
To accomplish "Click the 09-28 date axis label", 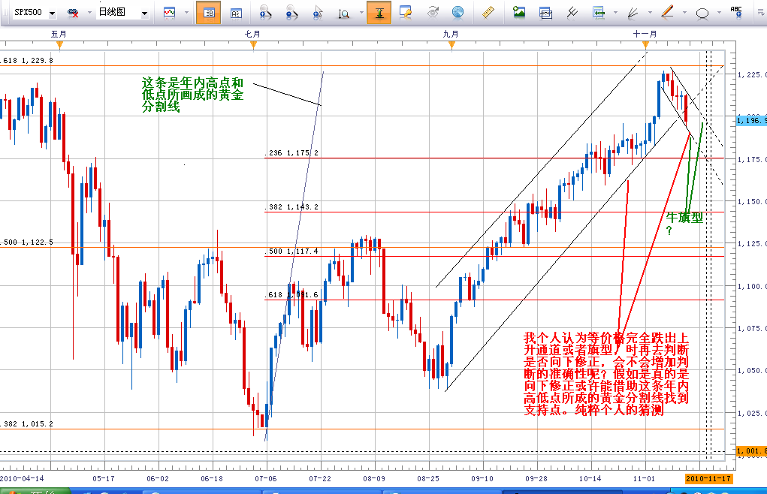I will (x=536, y=479).
